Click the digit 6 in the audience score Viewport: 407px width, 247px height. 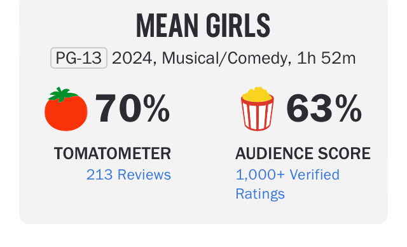(x=298, y=109)
